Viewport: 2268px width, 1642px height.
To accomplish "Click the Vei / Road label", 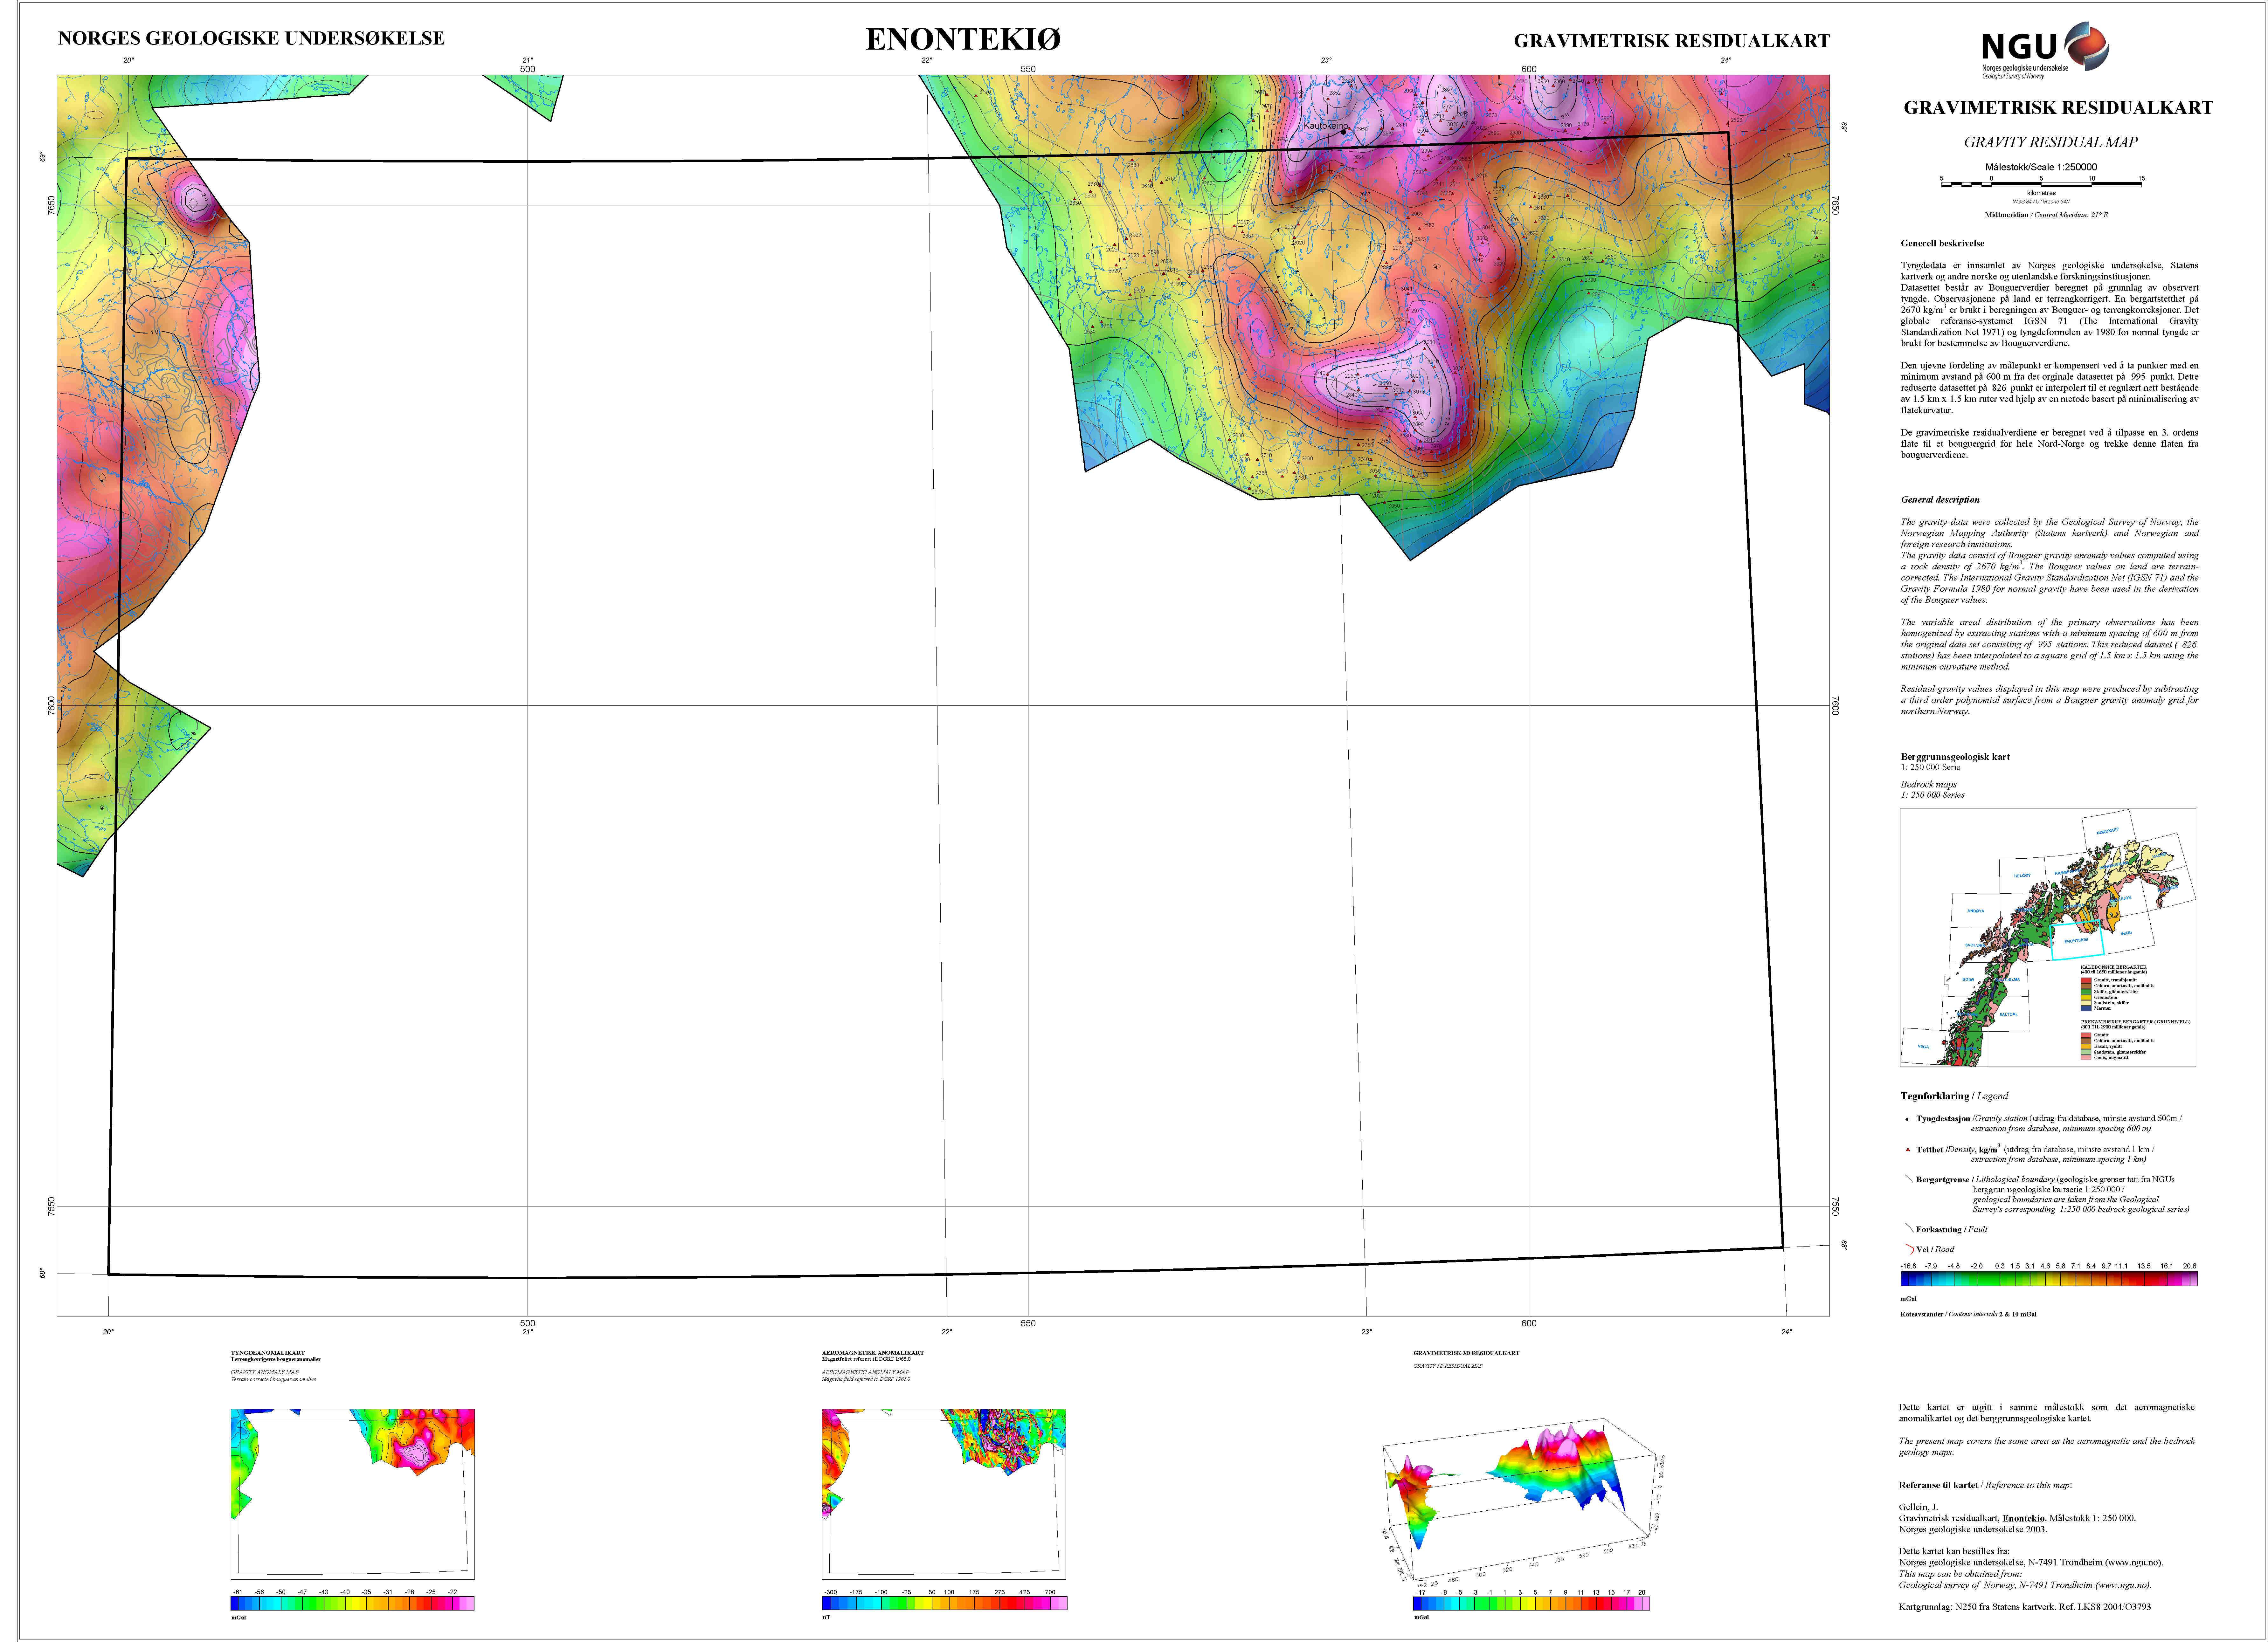I will pos(1935,1249).
